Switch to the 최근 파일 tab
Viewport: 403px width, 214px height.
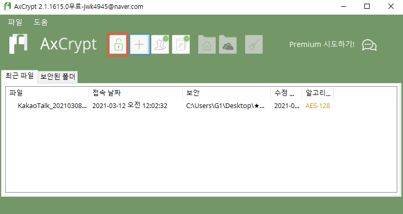click(19, 76)
